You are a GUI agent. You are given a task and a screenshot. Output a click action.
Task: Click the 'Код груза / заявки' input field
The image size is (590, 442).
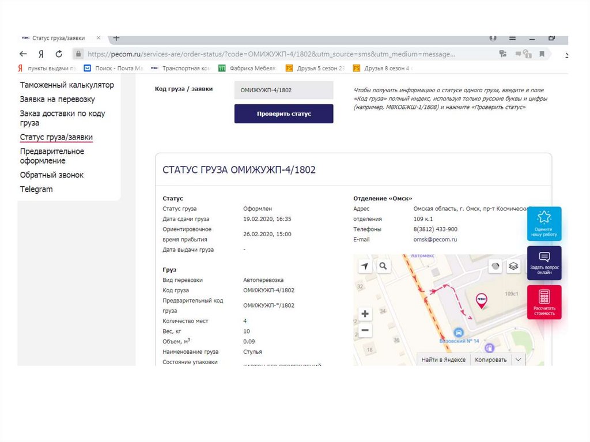(x=283, y=90)
